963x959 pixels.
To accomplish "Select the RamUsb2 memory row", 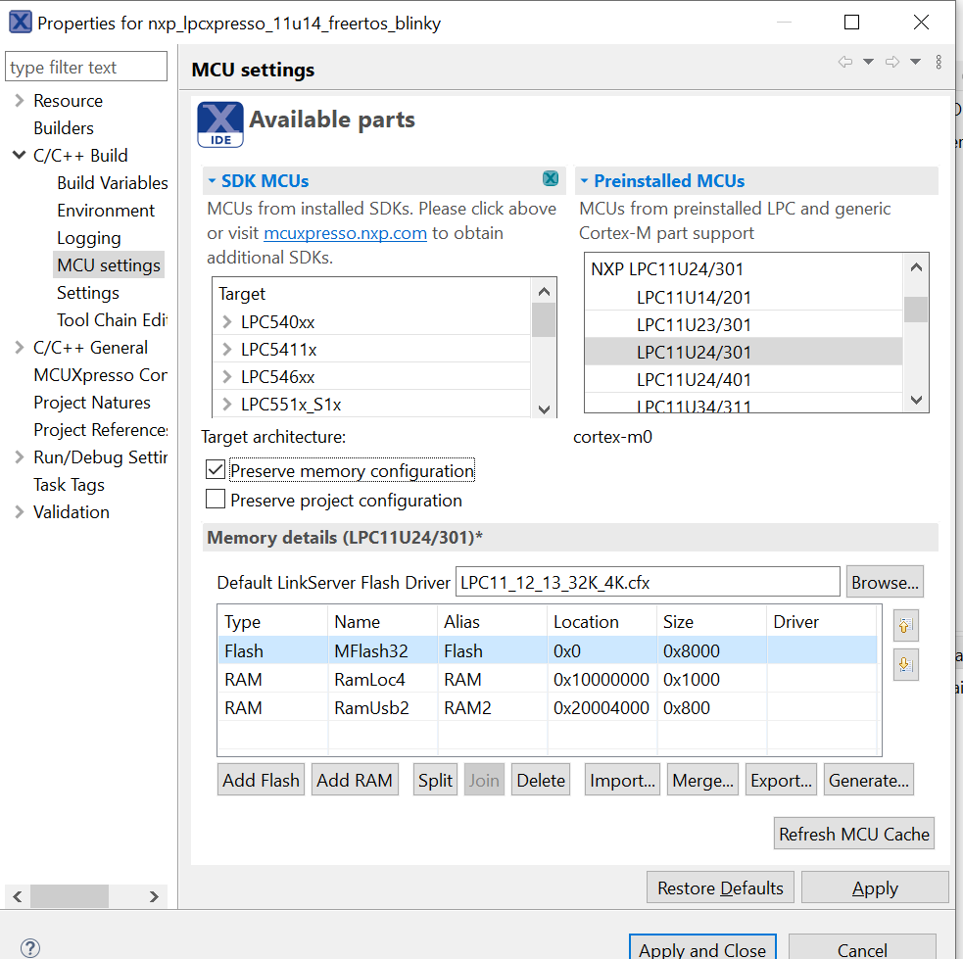I will [548, 707].
